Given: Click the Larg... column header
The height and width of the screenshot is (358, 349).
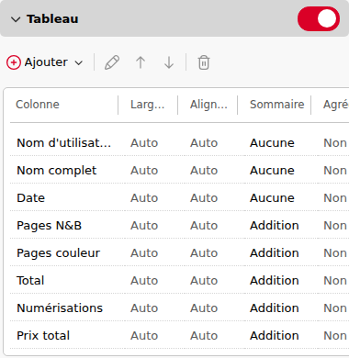Looking at the screenshot, I should click(147, 105).
